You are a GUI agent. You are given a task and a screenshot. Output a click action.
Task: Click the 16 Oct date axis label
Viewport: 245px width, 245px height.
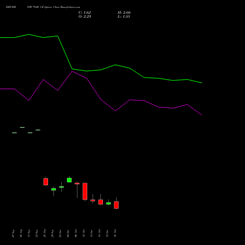pos(115,233)
